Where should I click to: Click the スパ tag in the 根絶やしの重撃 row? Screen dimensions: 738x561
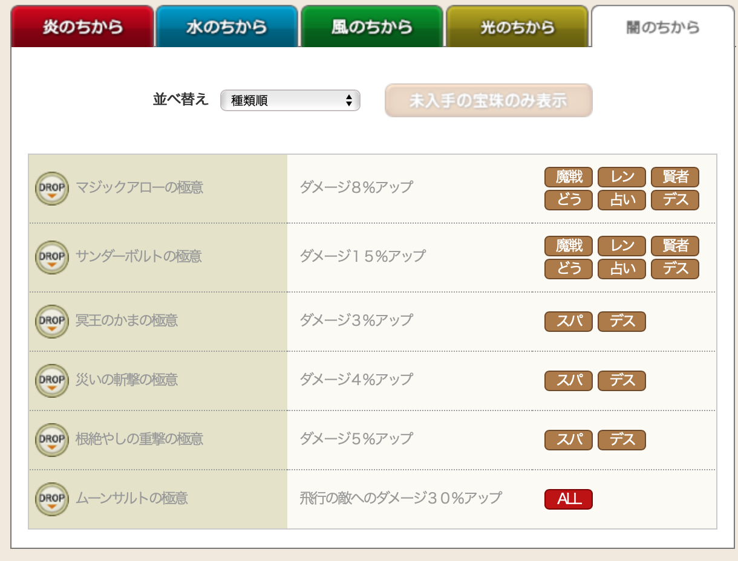(569, 440)
